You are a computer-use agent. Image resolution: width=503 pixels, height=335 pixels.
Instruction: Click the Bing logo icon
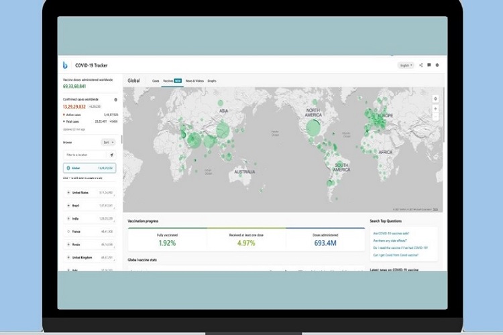pyautogui.click(x=65, y=66)
